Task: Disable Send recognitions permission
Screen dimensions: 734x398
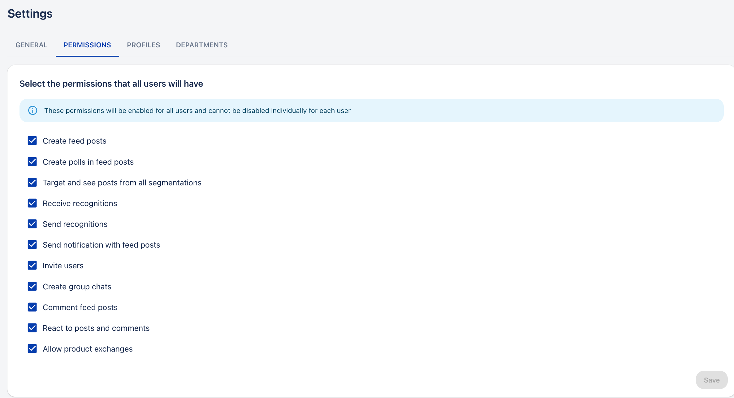Action: pos(32,224)
